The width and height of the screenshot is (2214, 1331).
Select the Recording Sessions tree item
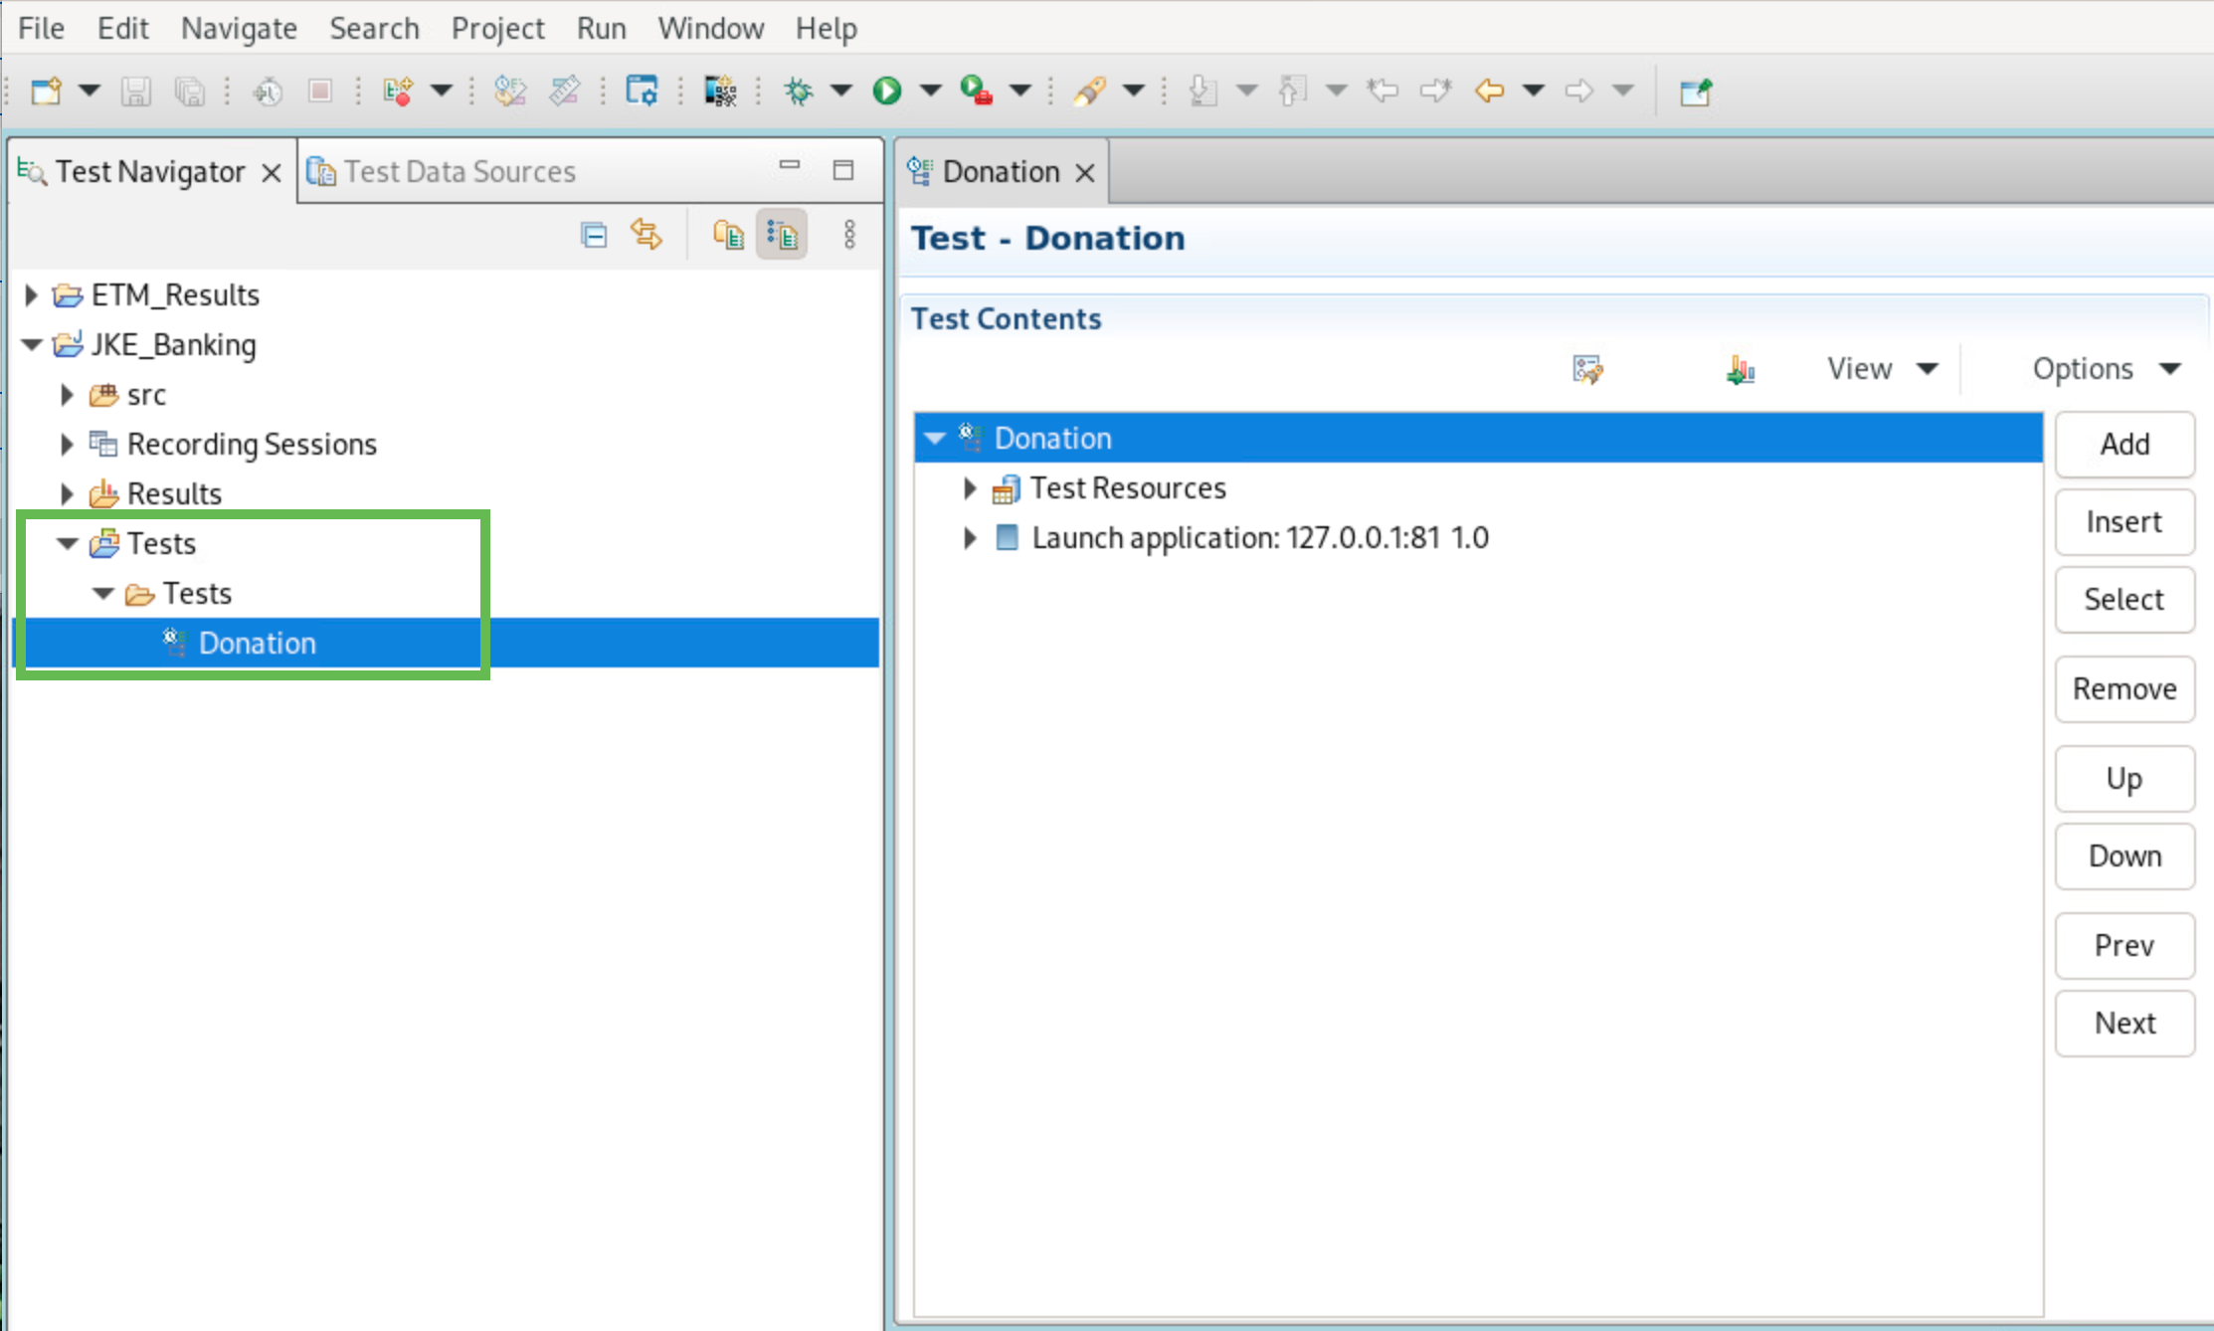(252, 444)
